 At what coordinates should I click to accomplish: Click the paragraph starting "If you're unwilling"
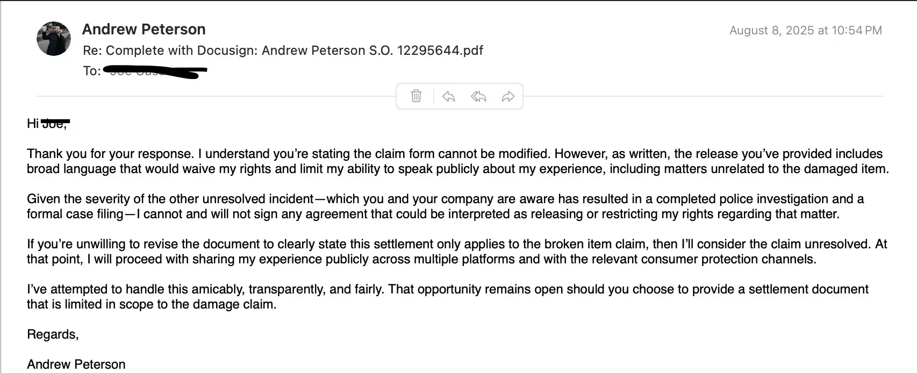(457, 252)
